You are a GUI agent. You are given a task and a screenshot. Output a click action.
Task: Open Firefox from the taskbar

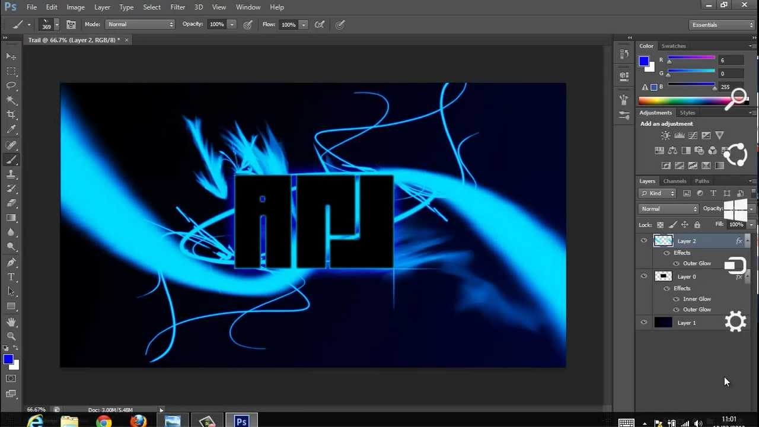pos(138,422)
